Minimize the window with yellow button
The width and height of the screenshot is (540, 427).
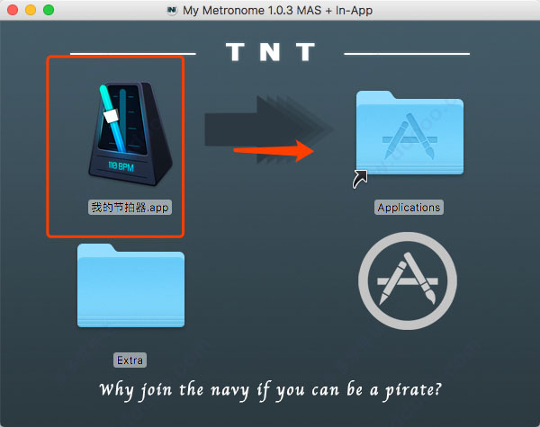click(31, 10)
